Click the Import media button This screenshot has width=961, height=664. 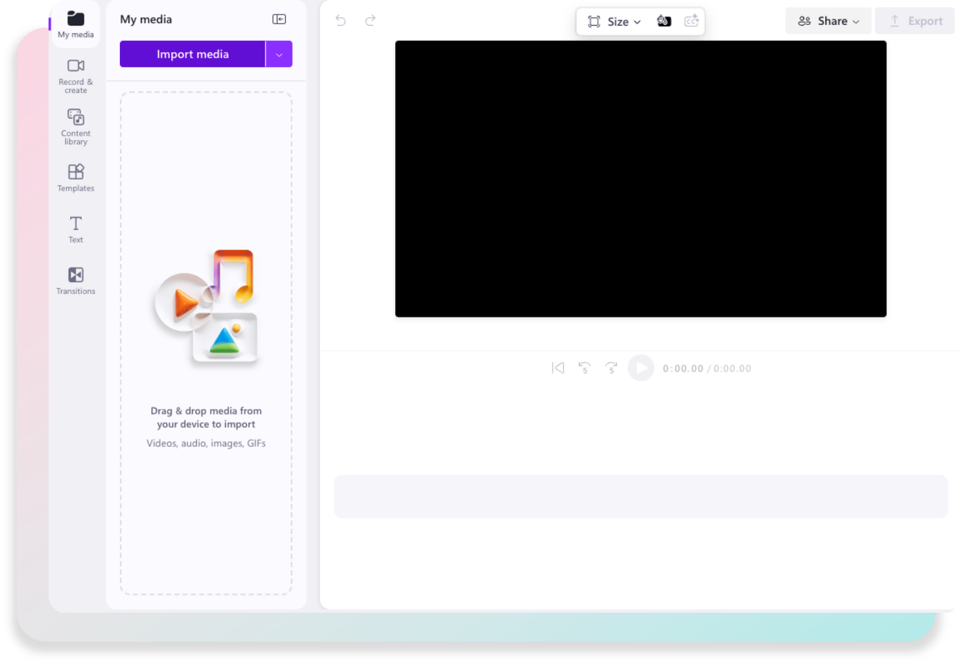point(193,53)
